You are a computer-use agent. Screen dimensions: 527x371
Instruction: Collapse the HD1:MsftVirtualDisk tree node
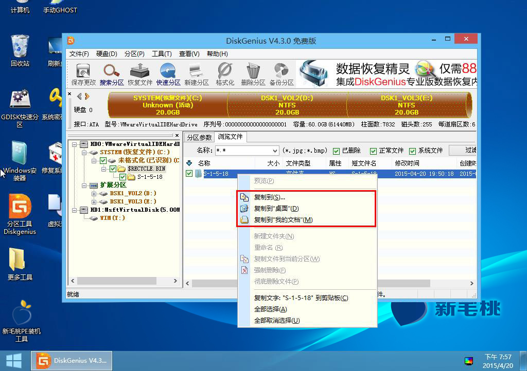tap(74, 210)
